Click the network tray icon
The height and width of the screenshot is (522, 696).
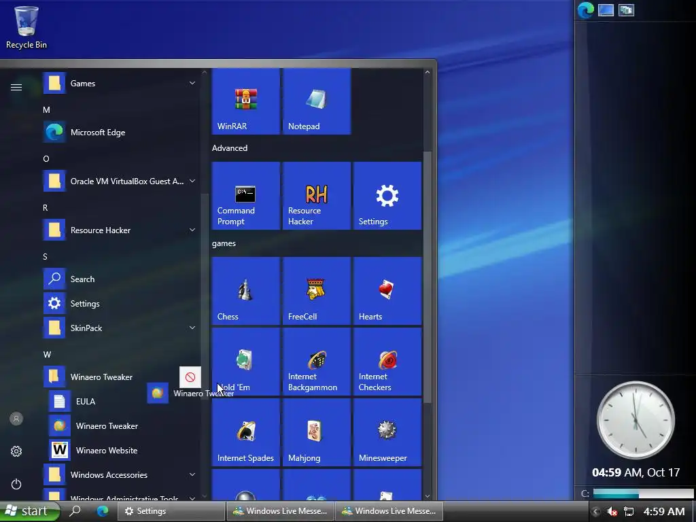click(x=629, y=511)
